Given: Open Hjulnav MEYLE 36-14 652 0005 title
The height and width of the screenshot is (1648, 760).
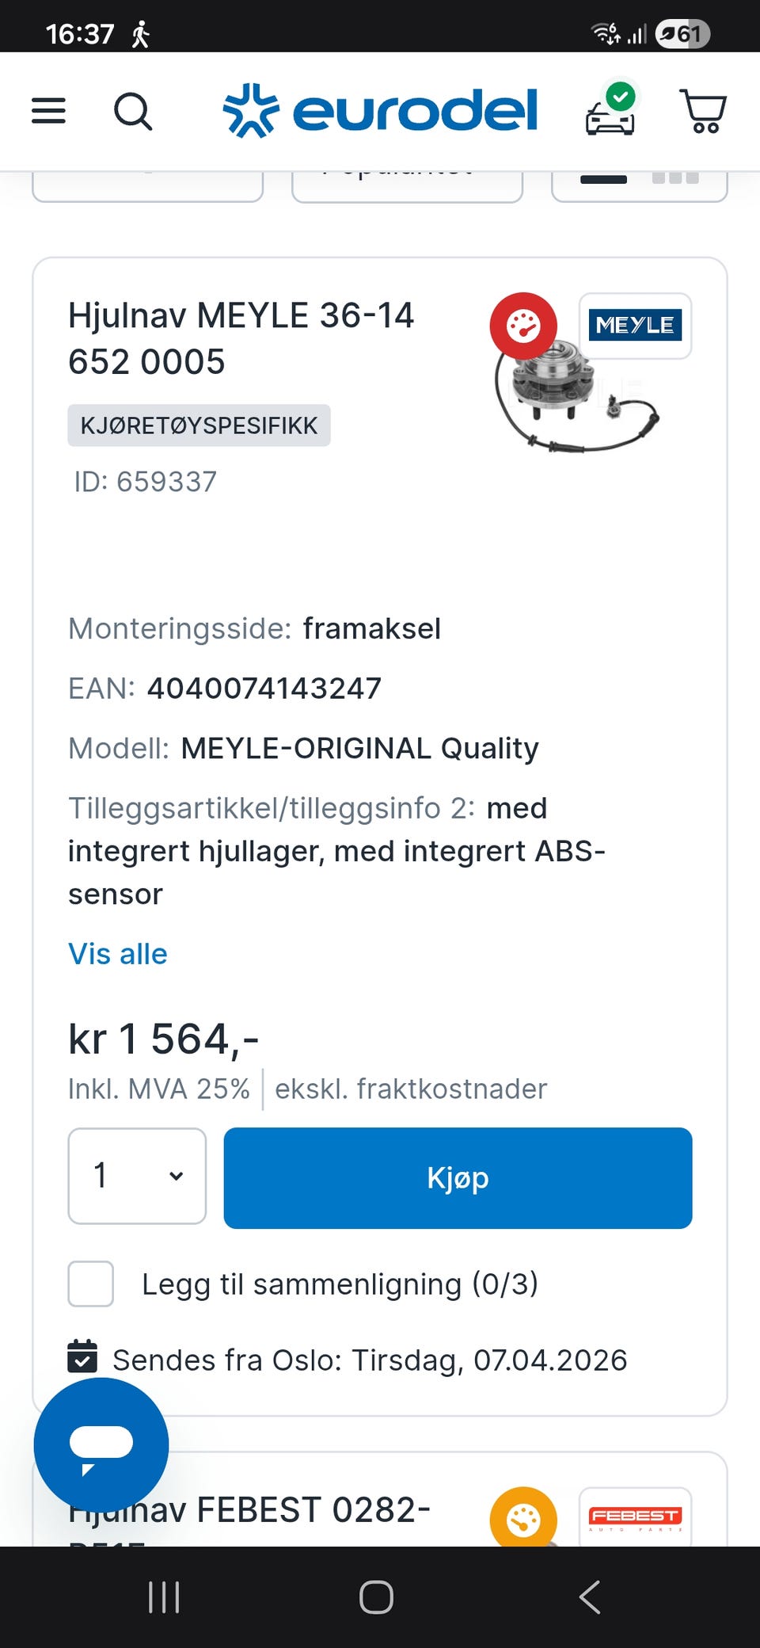Looking at the screenshot, I should coord(241,338).
